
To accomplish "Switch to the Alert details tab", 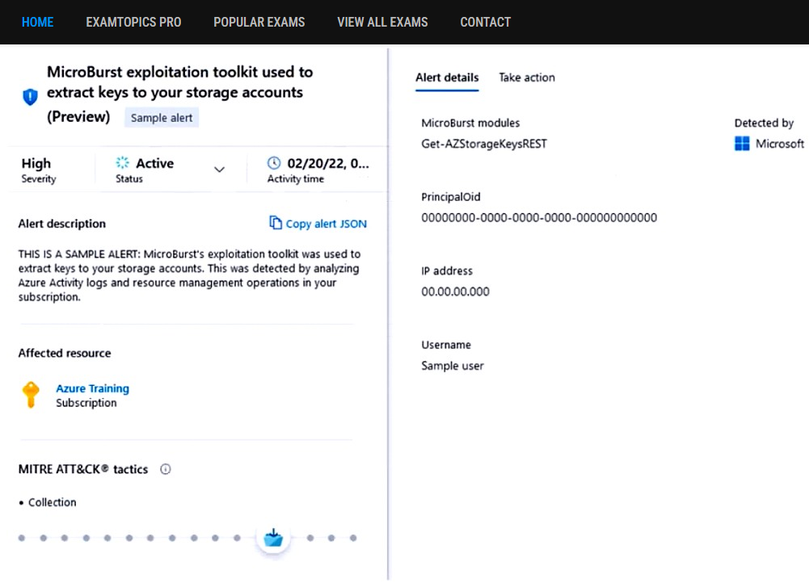I will (x=447, y=78).
